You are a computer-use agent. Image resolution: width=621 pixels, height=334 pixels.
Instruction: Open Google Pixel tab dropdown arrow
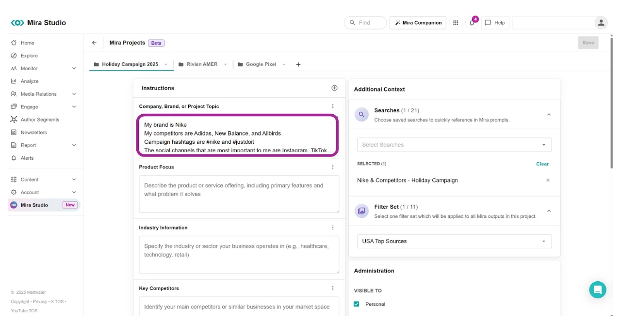(284, 64)
